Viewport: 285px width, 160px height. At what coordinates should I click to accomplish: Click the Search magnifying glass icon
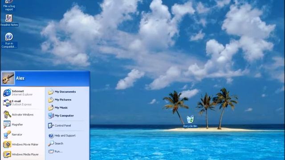tap(51, 143)
